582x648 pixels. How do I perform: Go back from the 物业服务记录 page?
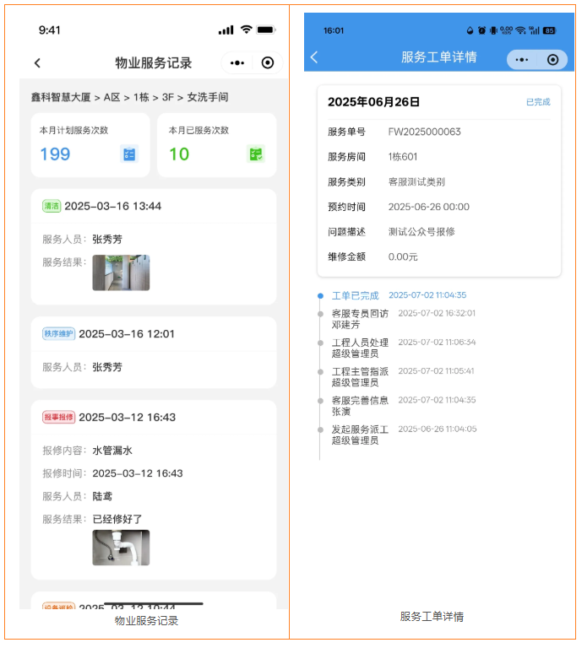[38, 63]
